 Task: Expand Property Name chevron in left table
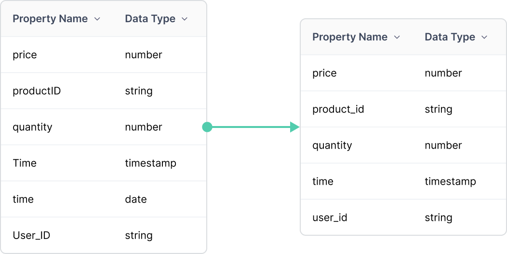coord(97,19)
